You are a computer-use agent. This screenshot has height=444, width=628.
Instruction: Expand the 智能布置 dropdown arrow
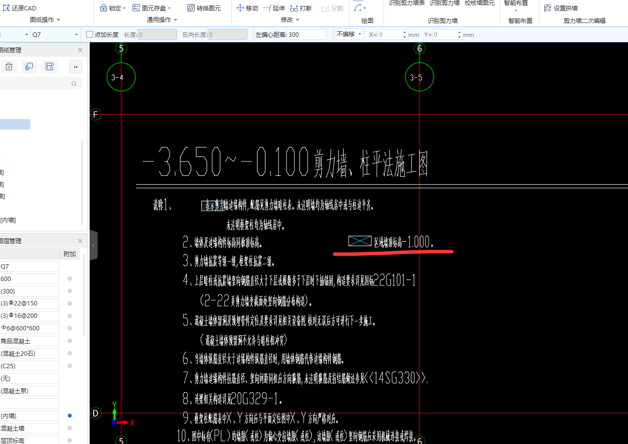516,10
